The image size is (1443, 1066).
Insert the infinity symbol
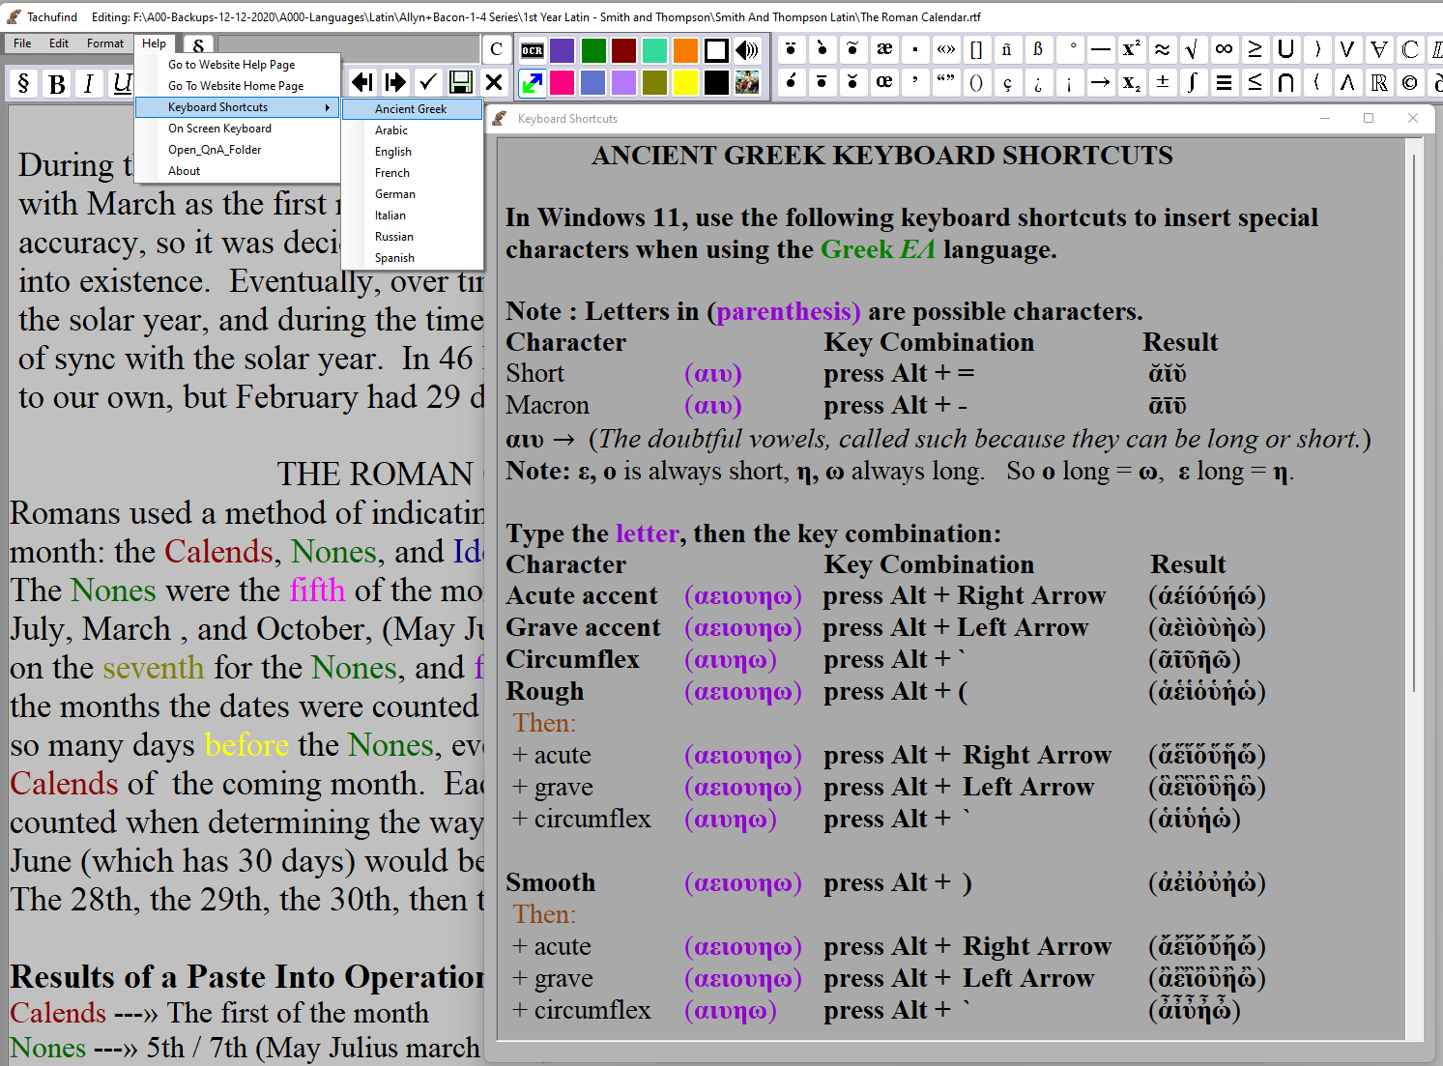[x=1224, y=49]
